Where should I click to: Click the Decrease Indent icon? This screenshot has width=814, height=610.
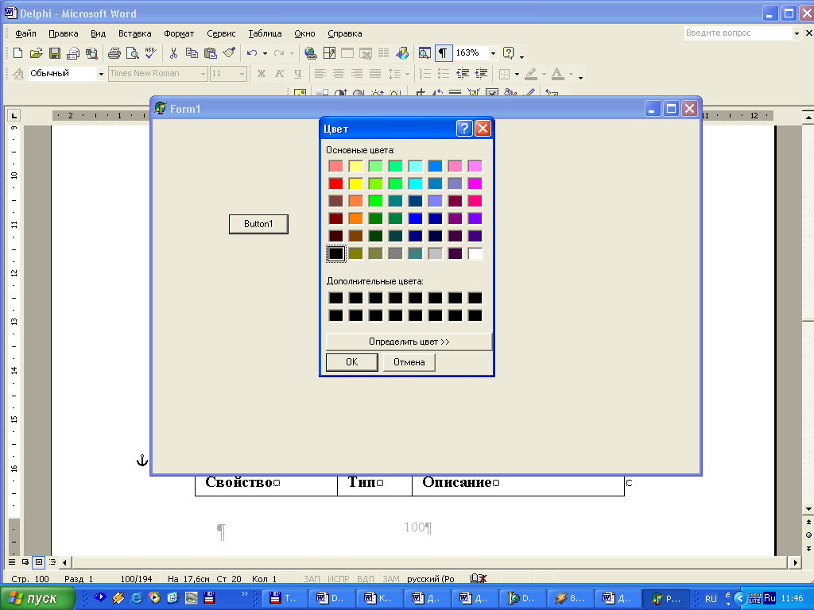(462, 74)
